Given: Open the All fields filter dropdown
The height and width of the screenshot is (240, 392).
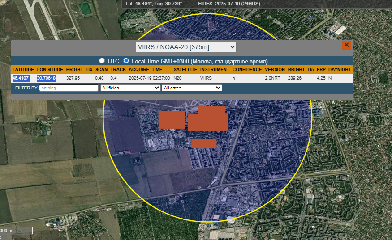Looking at the screenshot, I should coord(130,88).
